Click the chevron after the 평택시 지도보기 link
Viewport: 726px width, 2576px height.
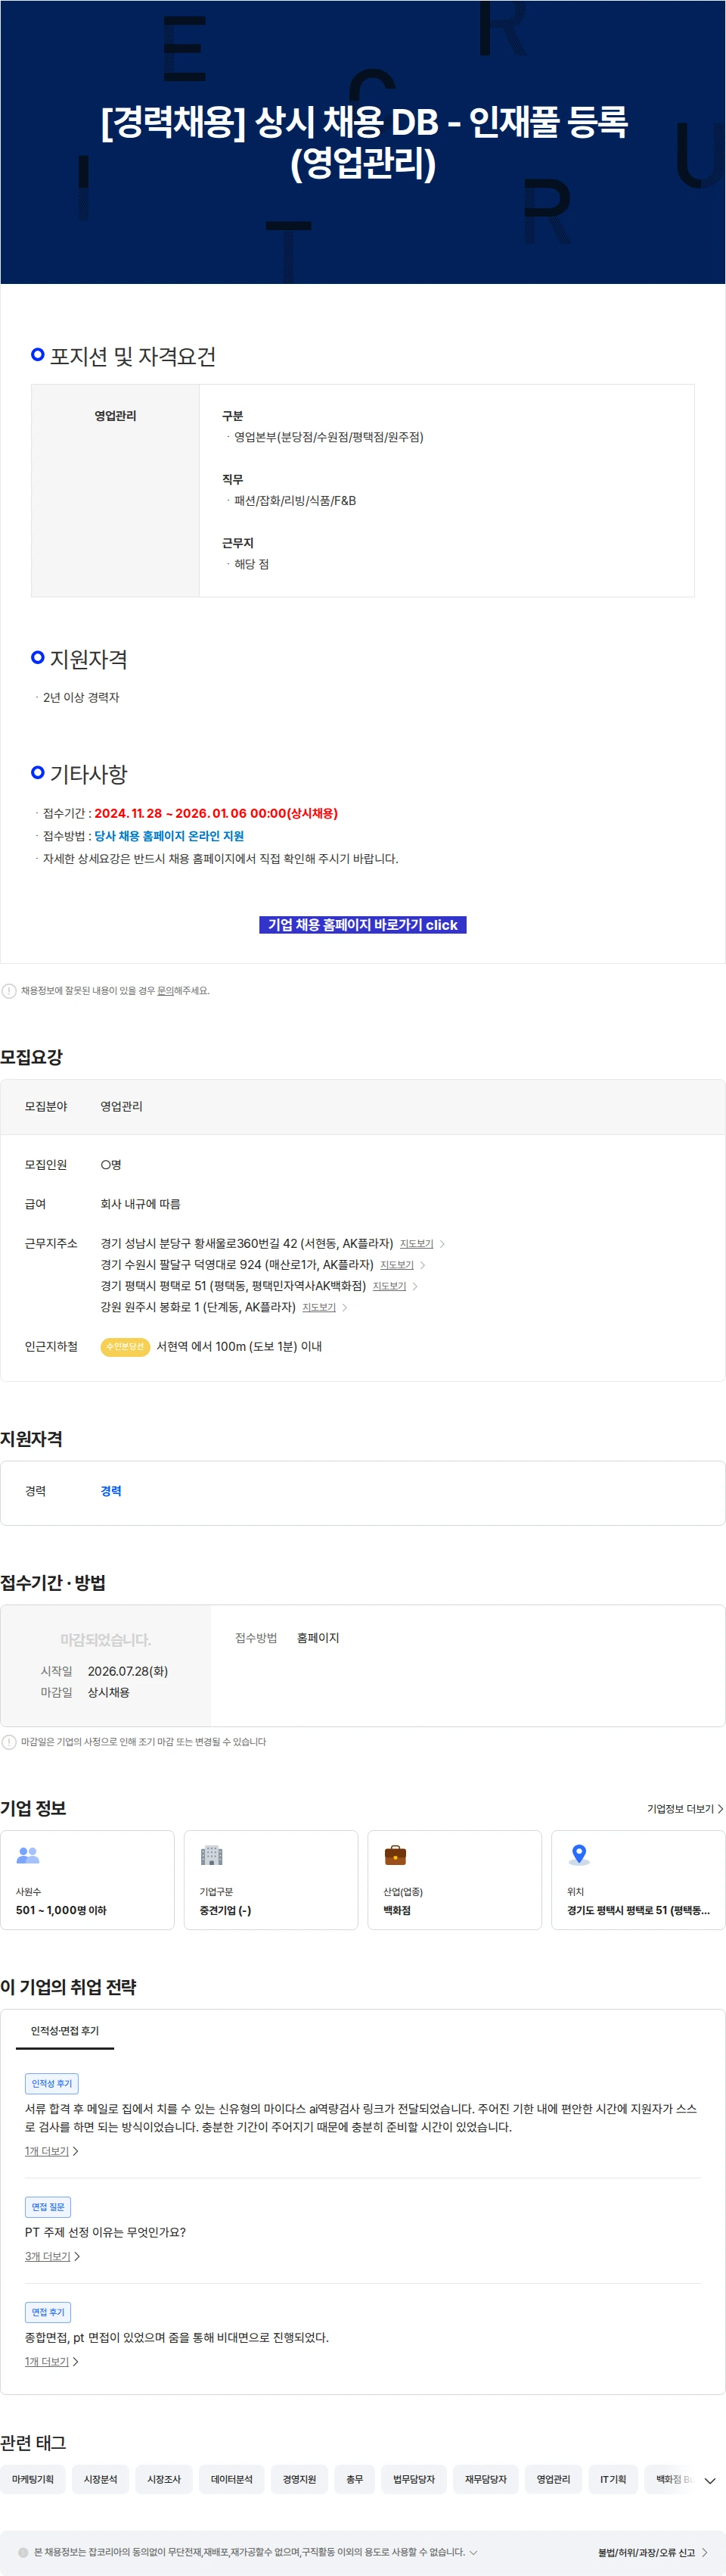tap(415, 1286)
